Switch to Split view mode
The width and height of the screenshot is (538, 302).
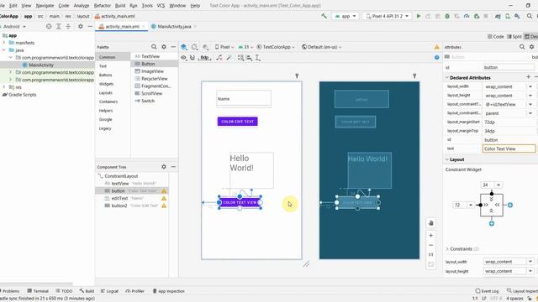(514, 37)
